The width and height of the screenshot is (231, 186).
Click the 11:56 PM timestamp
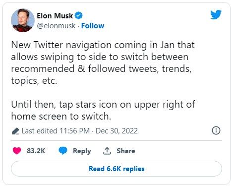point(75,131)
